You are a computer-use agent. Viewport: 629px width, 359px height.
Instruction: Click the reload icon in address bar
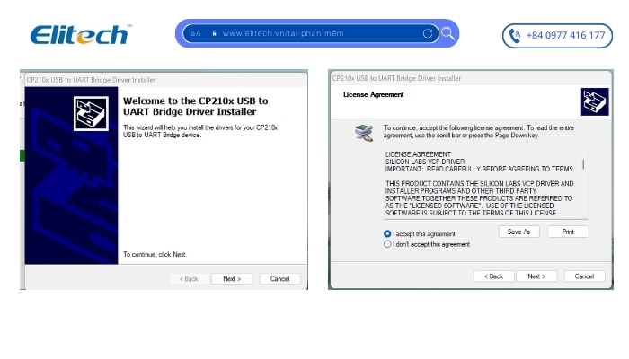(428, 34)
